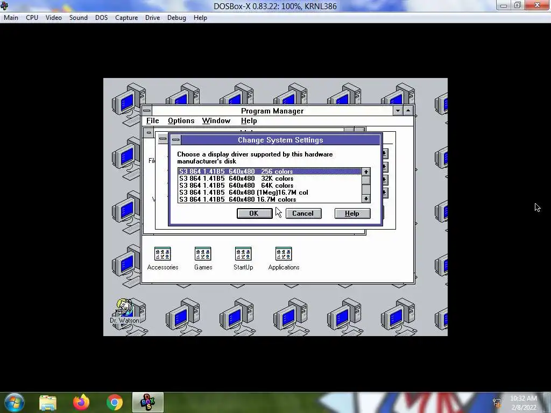Click Cancel in Change System Settings
Screen dimensions: 551x413
[x=303, y=213]
